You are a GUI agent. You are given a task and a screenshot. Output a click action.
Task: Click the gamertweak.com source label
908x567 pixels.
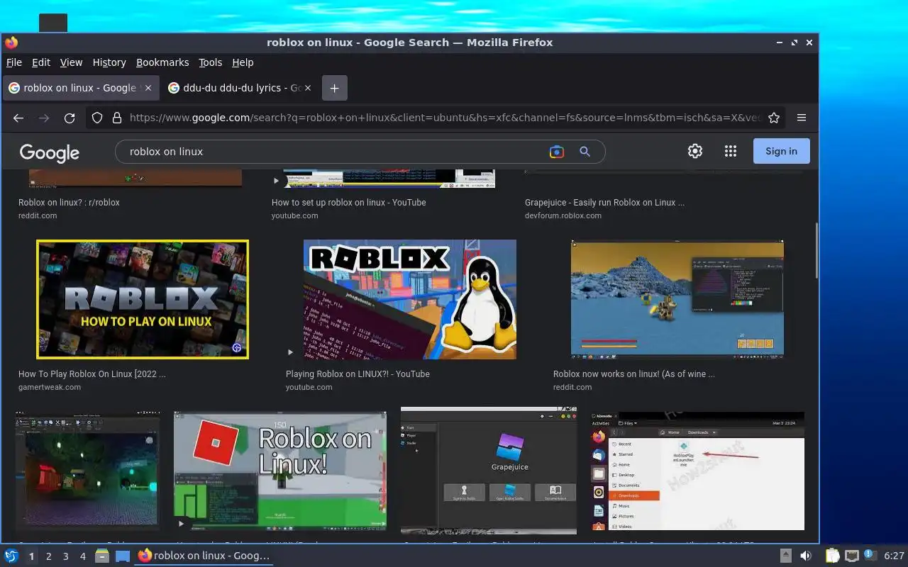[50, 387]
